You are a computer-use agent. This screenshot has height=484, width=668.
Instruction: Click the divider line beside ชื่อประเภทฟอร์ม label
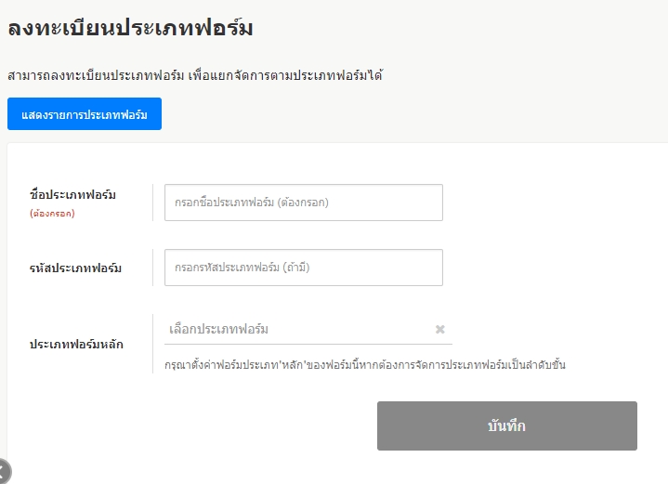pyautogui.click(x=152, y=203)
